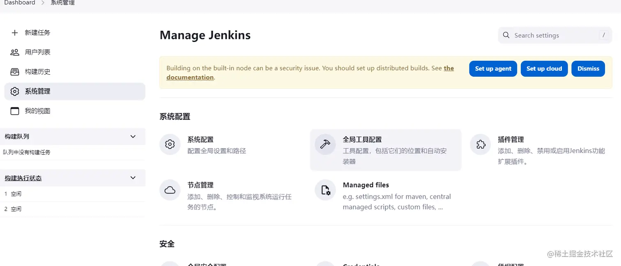621x266 pixels.
Task: Click the 系统管理 breadcrumb
Action: point(62,3)
